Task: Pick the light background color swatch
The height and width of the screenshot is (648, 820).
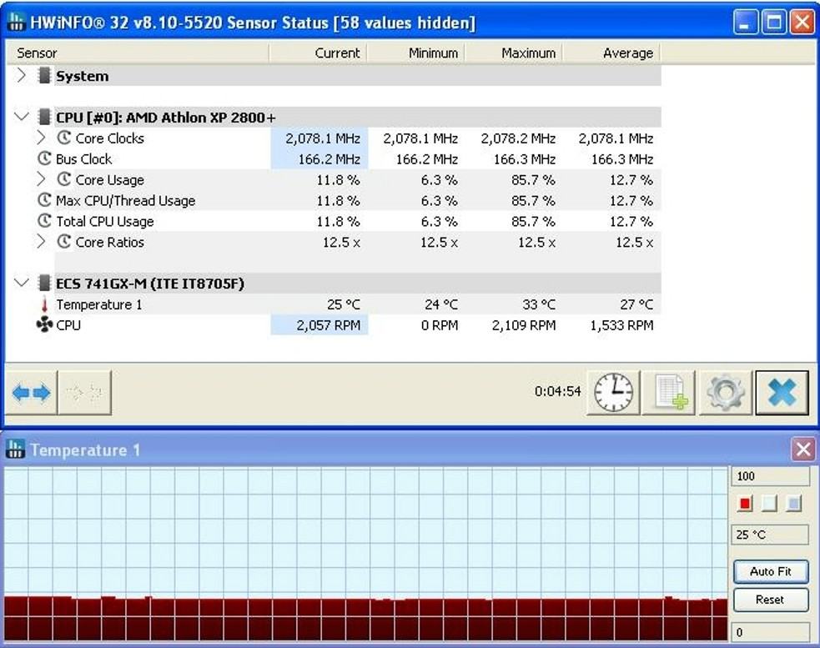Action: [x=769, y=504]
